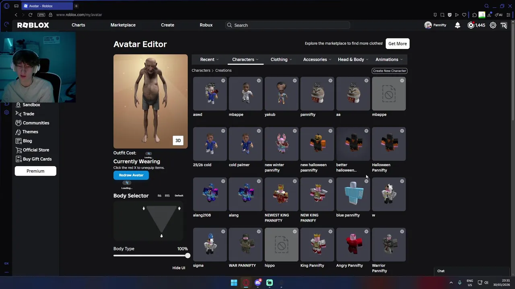Image resolution: width=515 pixels, height=289 pixels.
Task: Expand the Clothing dropdown
Action: pyautogui.click(x=281, y=59)
